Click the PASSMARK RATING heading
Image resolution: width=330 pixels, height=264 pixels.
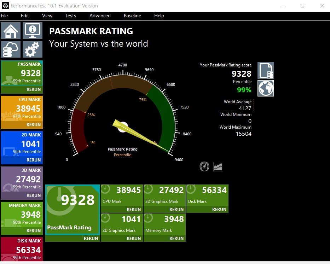pyautogui.click(x=91, y=31)
